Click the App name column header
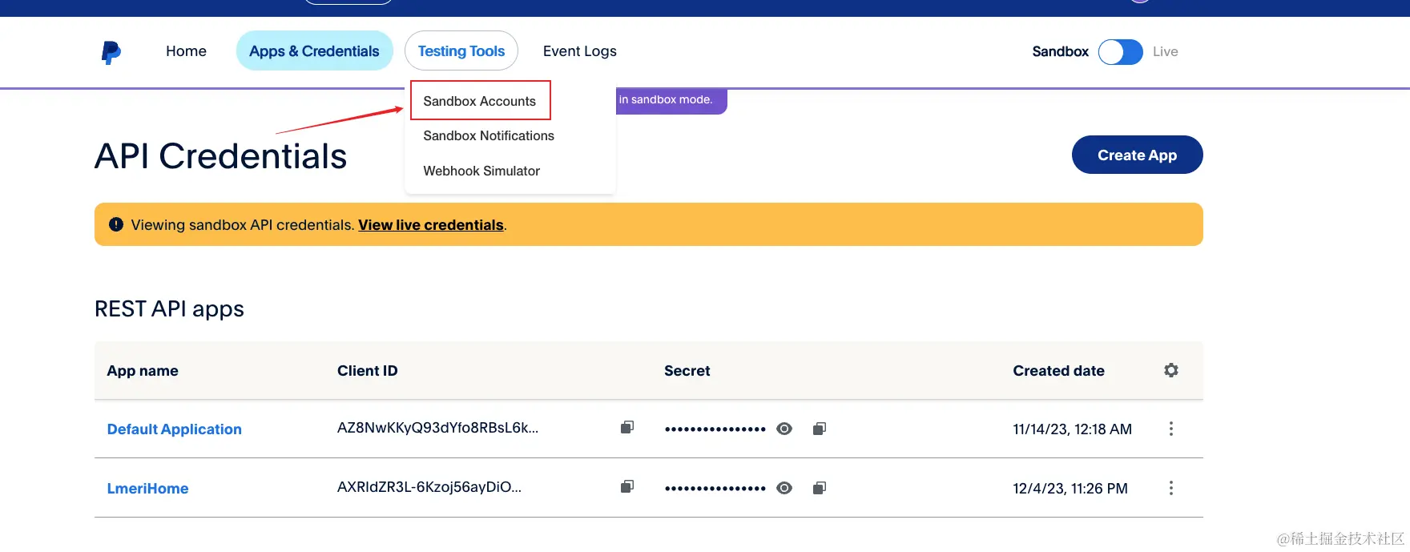This screenshot has width=1410, height=552. click(143, 371)
